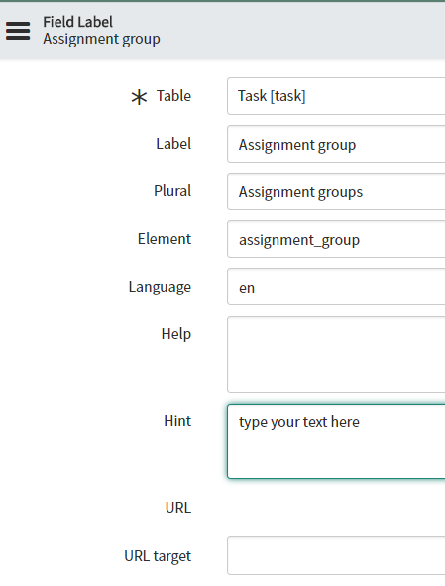Focus the Language field showing en

[336, 287]
